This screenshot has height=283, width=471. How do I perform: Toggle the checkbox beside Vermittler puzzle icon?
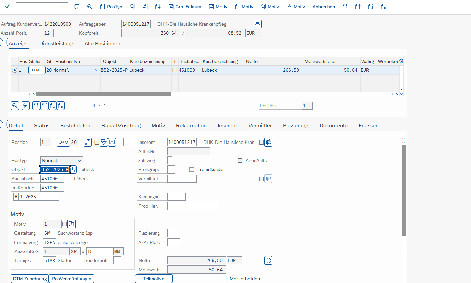pyautogui.click(x=261, y=179)
